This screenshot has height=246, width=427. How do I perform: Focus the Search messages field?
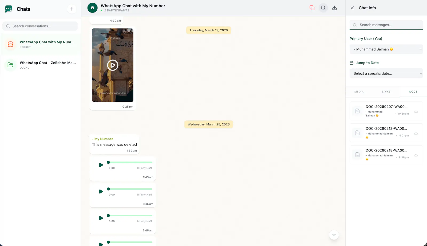pos(386,25)
